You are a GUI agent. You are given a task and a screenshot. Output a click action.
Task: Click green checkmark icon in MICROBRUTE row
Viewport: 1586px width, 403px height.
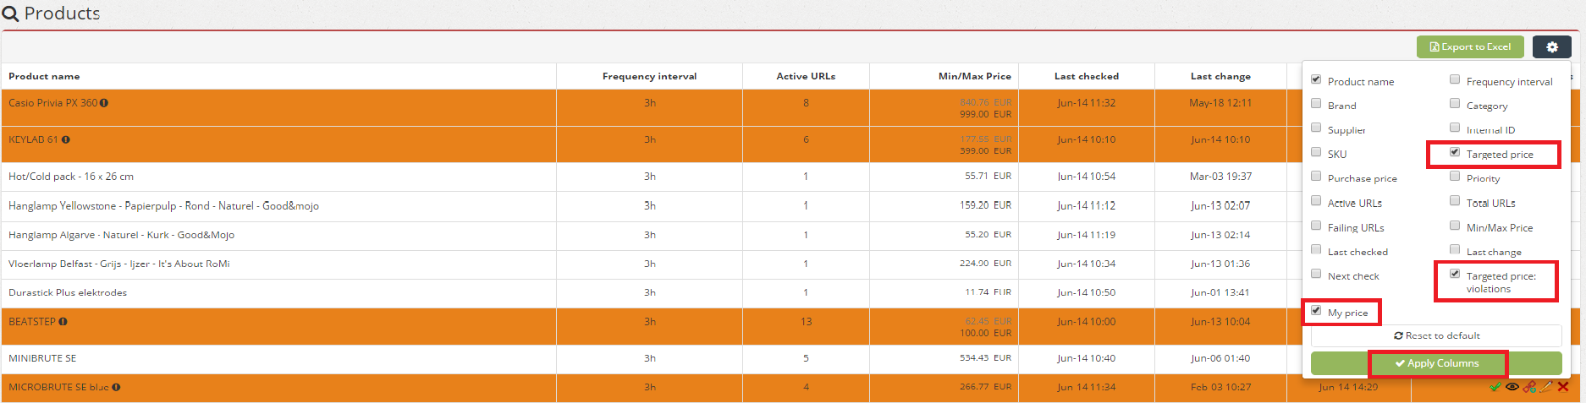(x=1495, y=387)
